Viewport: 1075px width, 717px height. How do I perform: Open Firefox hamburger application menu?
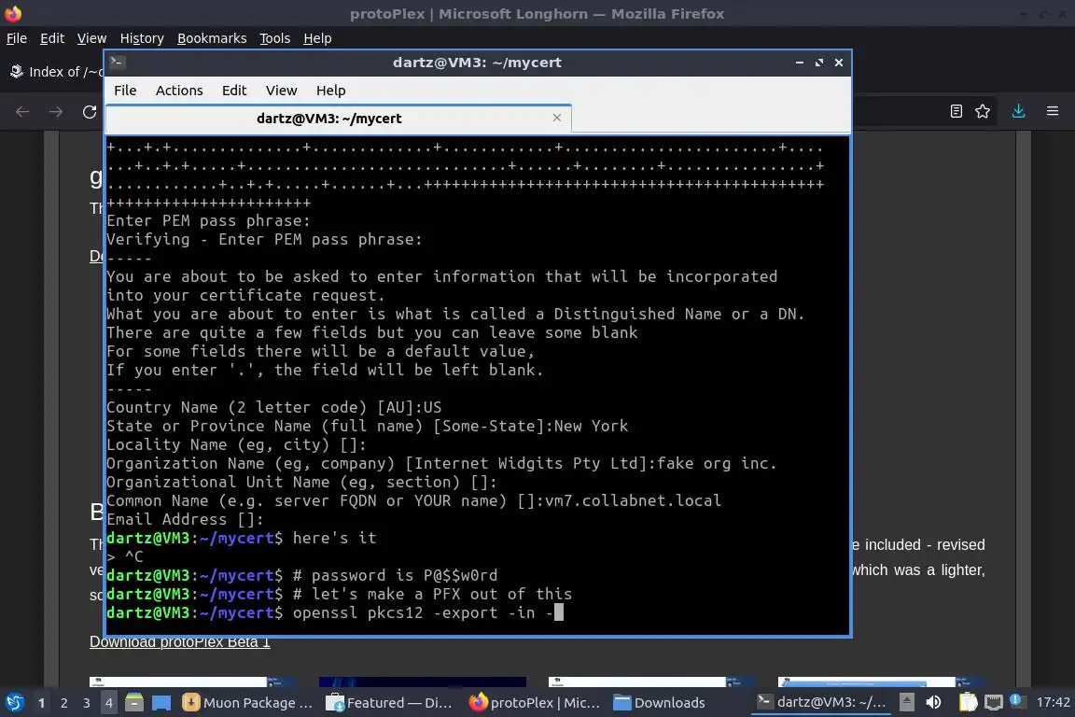[1053, 111]
